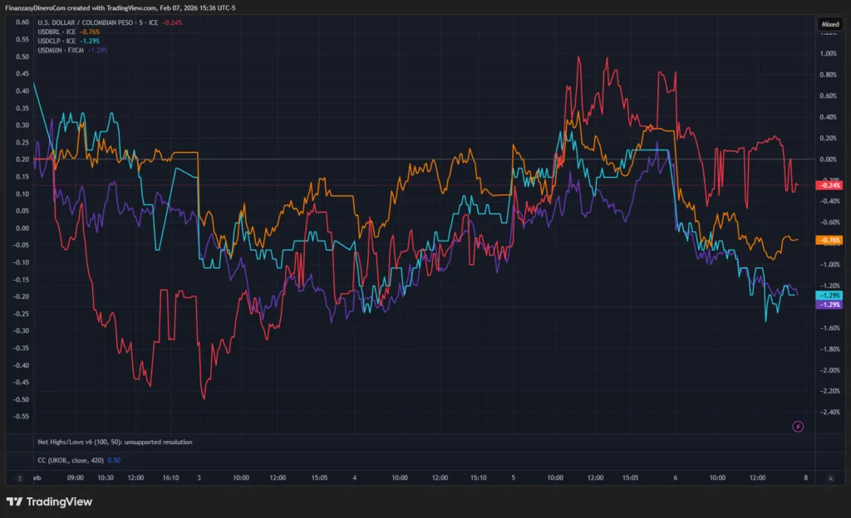Open the Mixed scale mode selector
This screenshot has height=518, width=851.
tap(829, 25)
